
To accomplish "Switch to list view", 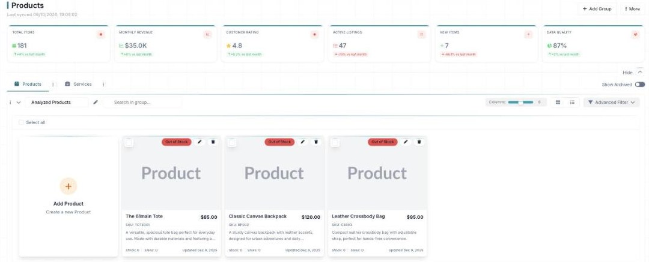I will 572,102.
